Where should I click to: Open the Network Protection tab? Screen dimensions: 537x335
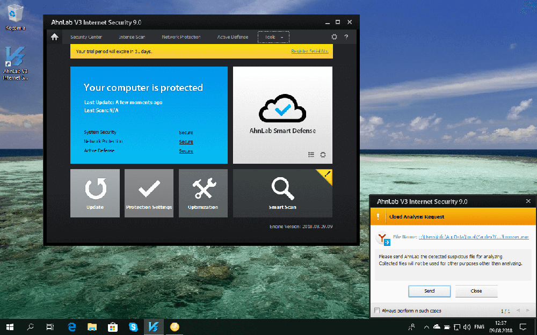181,37
